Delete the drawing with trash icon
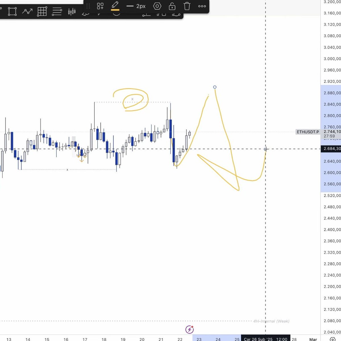The image size is (341, 341). (x=187, y=6)
